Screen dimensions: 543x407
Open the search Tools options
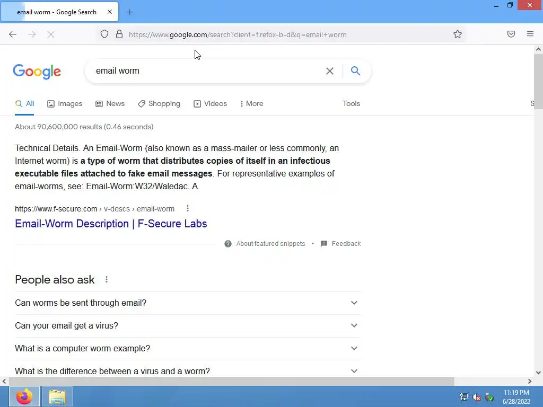351,103
